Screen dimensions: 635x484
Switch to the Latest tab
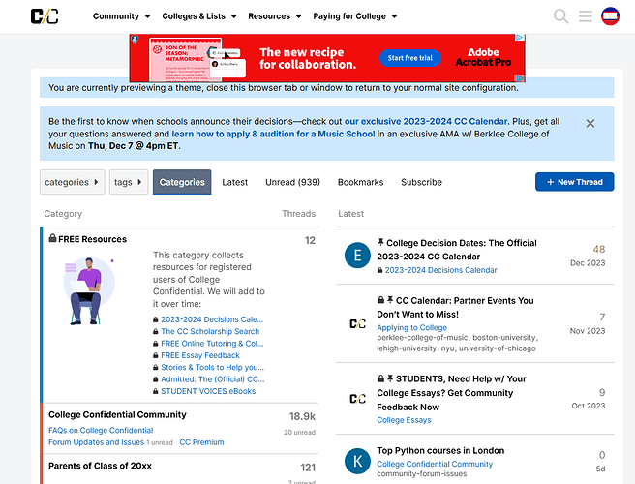click(x=235, y=182)
